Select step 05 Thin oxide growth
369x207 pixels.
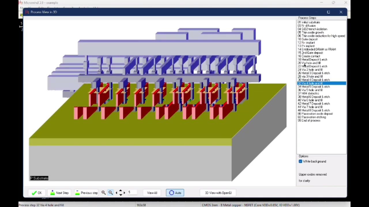(x=321, y=32)
